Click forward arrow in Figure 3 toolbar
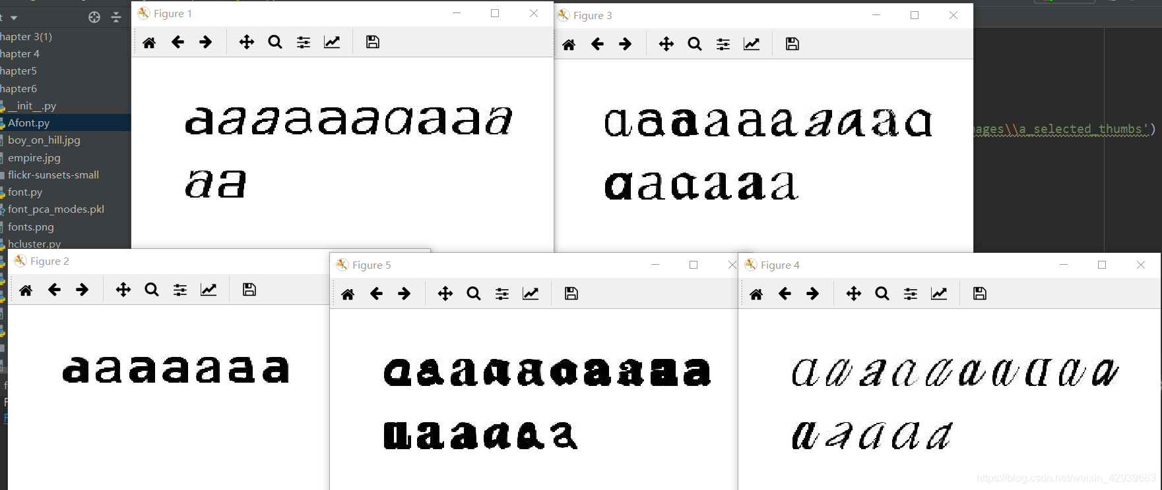This screenshot has height=490, width=1162. [x=626, y=44]
